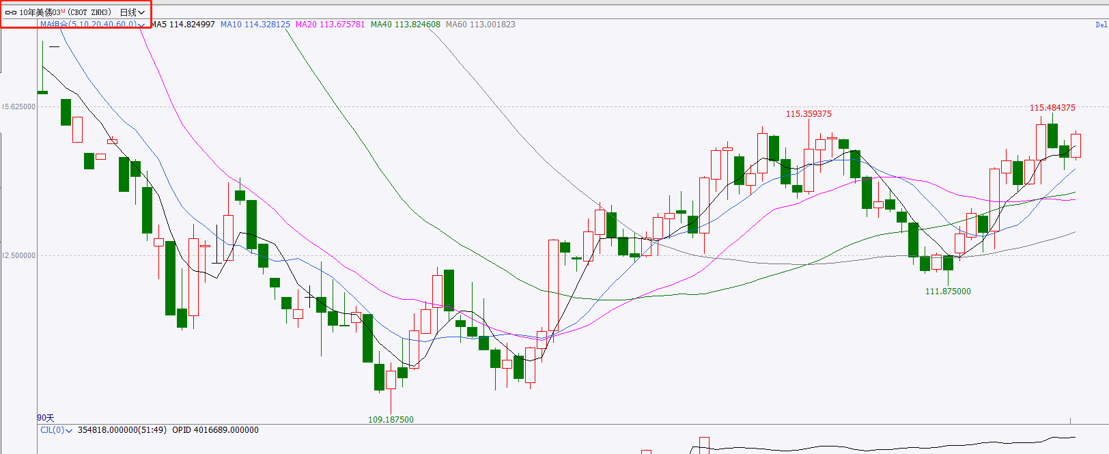The image size is (1109, 454).
Task: Expand the MA组合(5,10,20,40,60,0) indicator dropdown
Action: [x=92, y=25]
